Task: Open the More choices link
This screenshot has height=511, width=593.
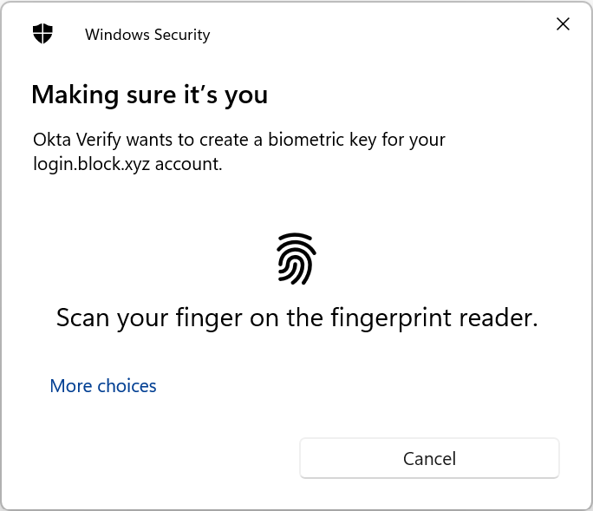Action: [103, 386]
